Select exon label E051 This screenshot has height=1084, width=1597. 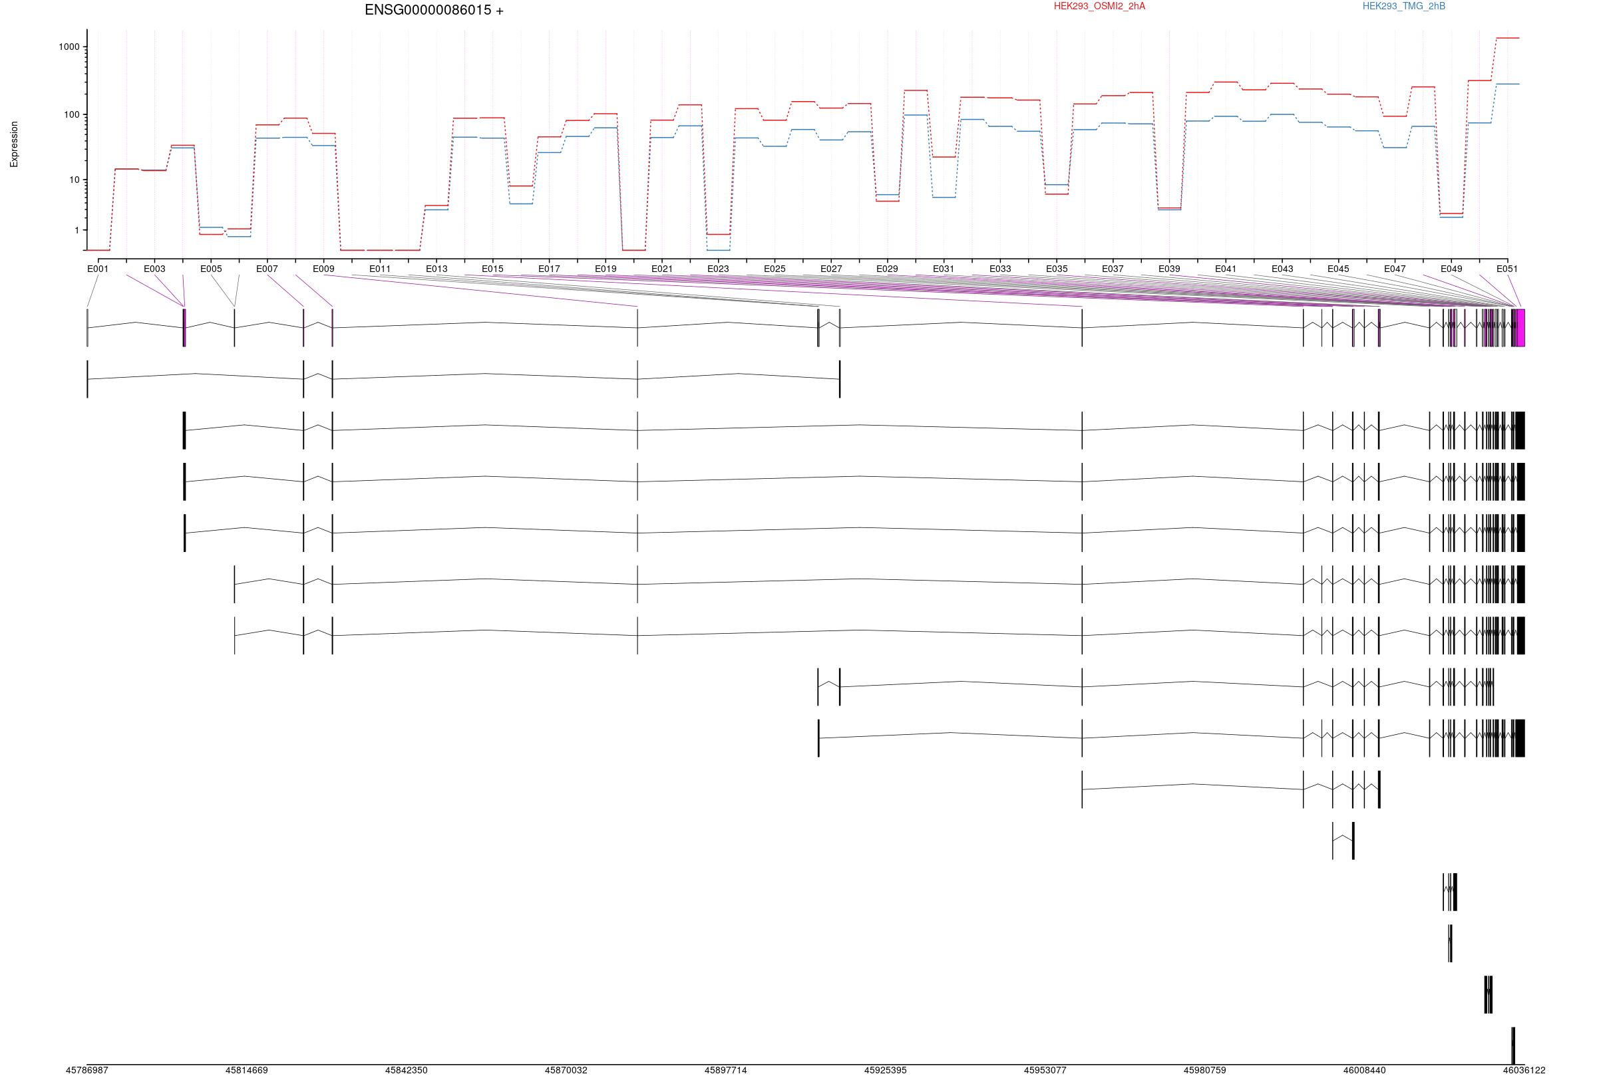(x=1508, y=269)
